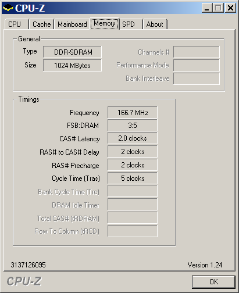Viewport: 239px width, 293px height.
Task: Minimize the CPU-Z window
Action: 207,8
